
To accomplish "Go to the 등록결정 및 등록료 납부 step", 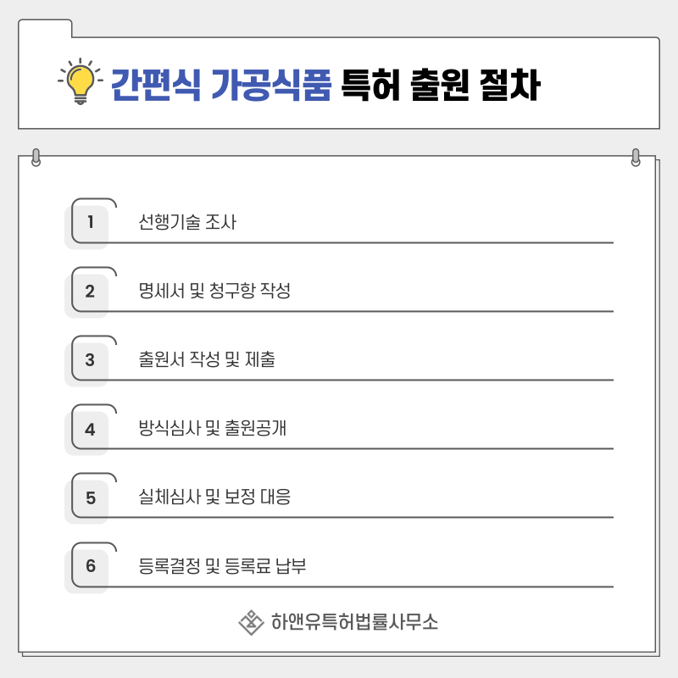I will pyautogui.click(x=222, y=566).
